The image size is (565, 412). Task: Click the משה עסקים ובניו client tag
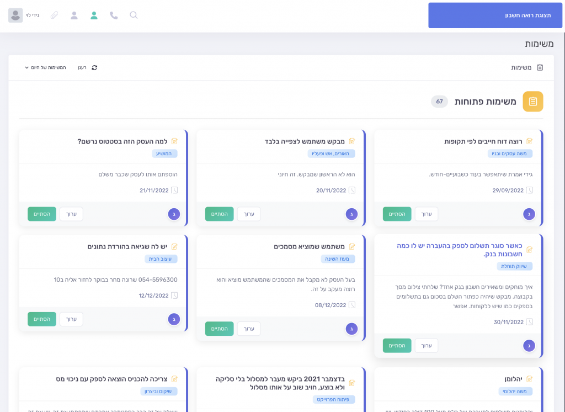coord(510,154)
